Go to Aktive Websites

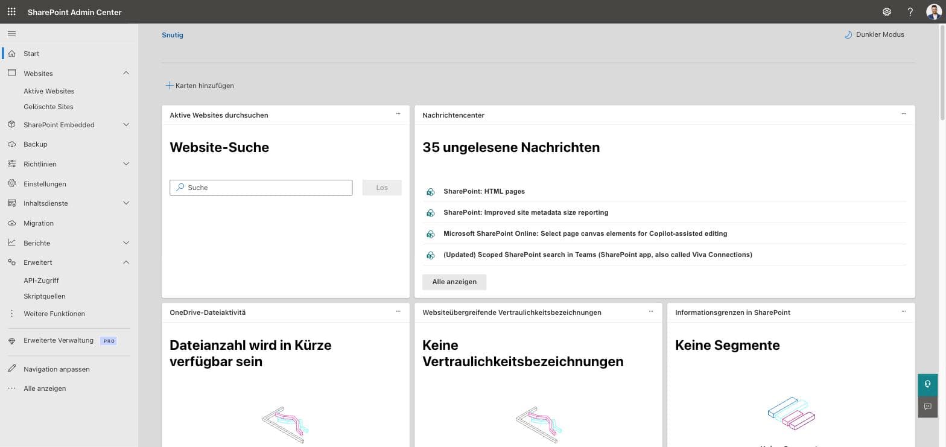coord(49,91)
